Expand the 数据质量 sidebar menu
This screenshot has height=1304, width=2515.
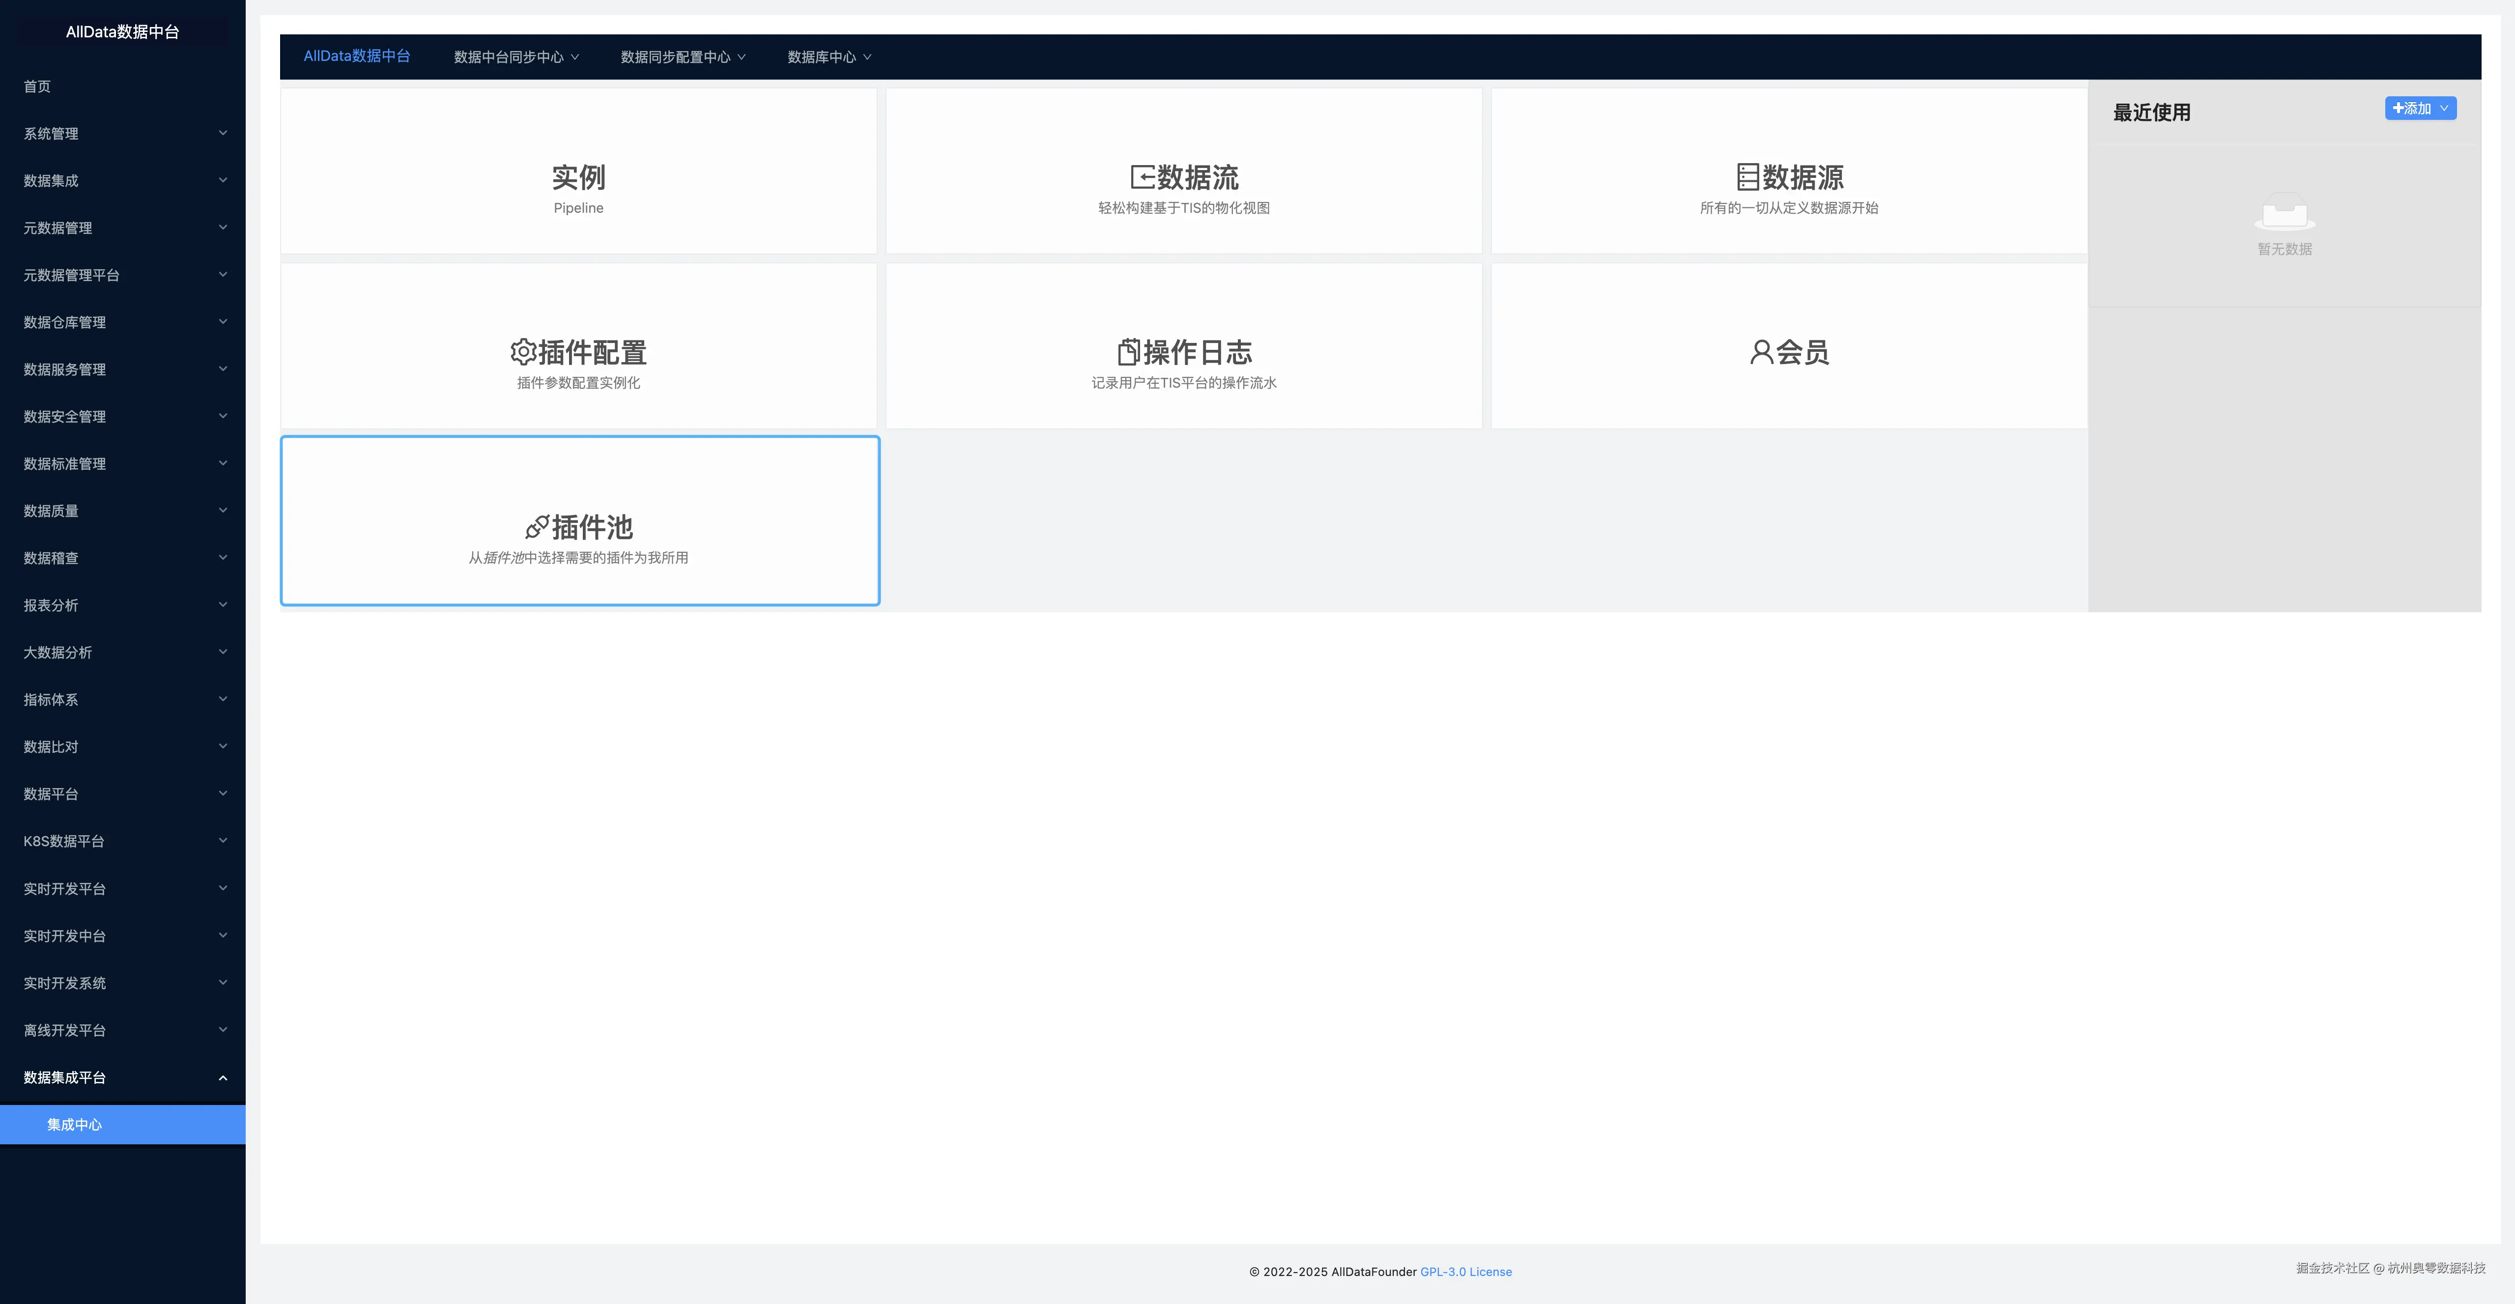tap(122, 510)
